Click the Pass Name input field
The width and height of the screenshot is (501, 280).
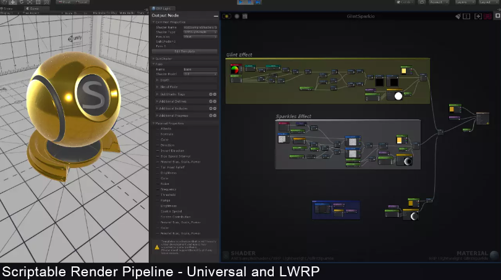pos(200,69)
